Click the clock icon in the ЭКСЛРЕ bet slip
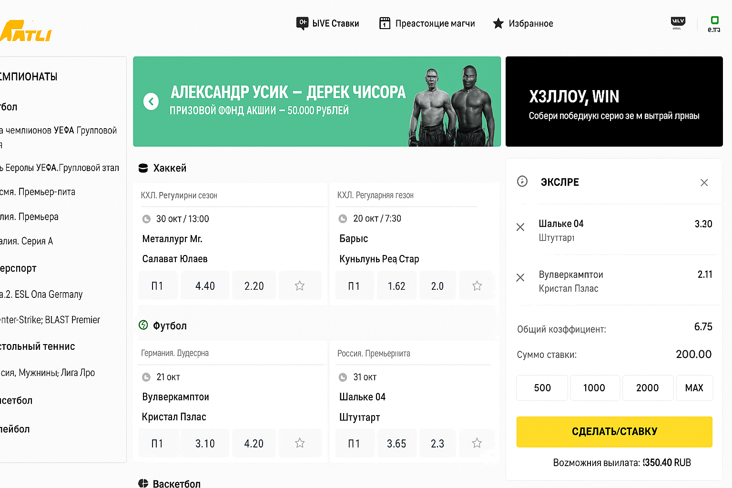This screenshot has height=488, width=732. point(522,182)
